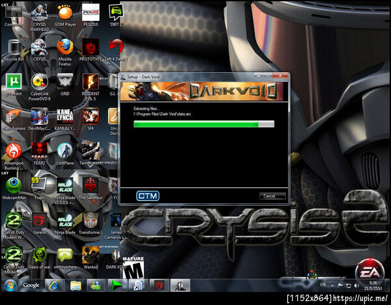Click the Left 4 Dead 2 shortcut
Screen dimensions: 391x305
point(116,51)
